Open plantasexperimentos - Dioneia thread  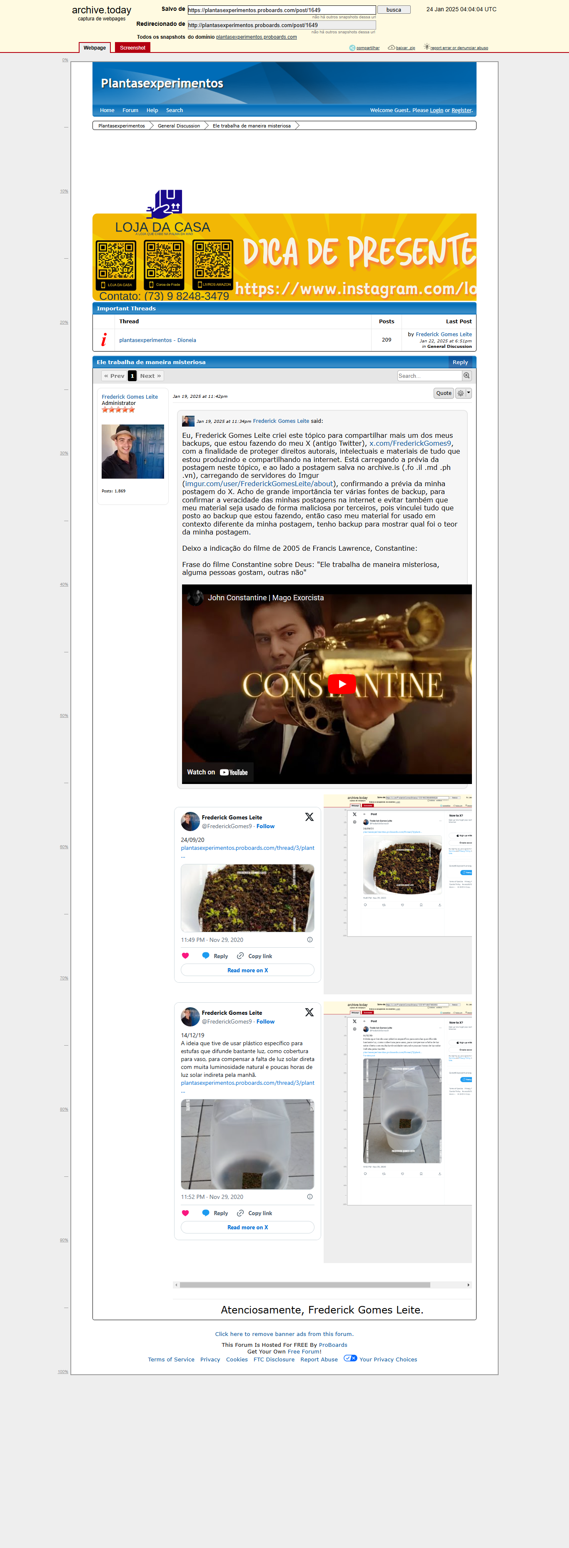(157, 340)
